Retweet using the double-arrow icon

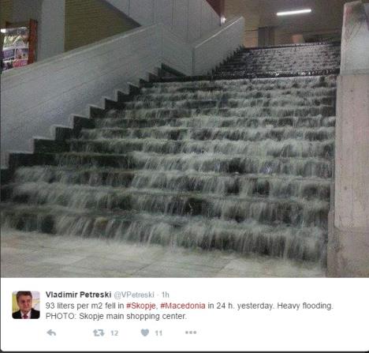click(x=99, y=332)
